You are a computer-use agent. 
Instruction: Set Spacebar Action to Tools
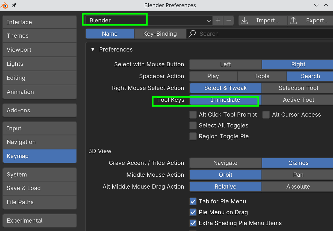click(x=262, y=76)
